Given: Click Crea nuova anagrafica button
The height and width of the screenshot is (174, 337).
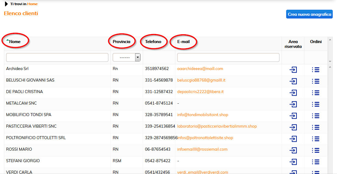Looking at the screenshot, I should [309, 14].
